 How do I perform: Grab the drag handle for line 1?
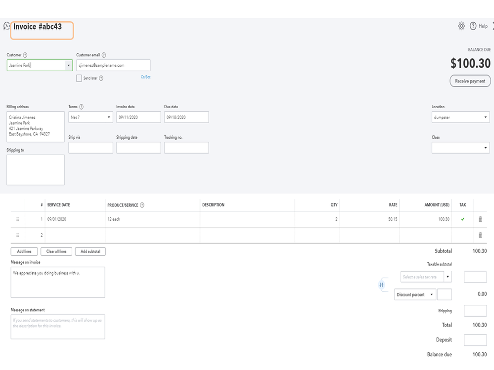pos(17,219)
